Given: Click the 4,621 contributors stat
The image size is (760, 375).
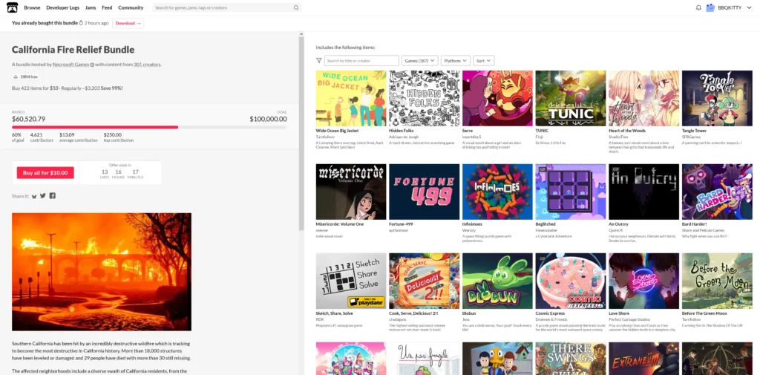Looking at the screenshot, I should click(42, 137).
